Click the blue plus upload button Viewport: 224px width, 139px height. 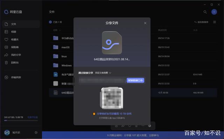(214, 12)
